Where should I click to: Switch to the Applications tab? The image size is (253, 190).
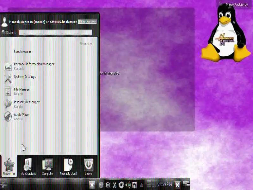coord(28,167)
